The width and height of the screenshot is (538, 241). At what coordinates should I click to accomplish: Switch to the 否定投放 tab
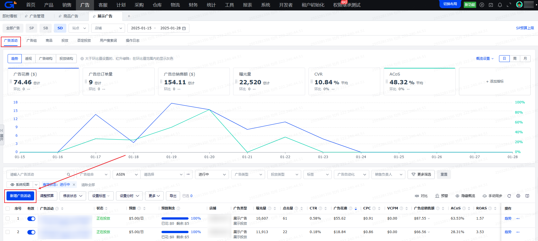click(84, 41)
